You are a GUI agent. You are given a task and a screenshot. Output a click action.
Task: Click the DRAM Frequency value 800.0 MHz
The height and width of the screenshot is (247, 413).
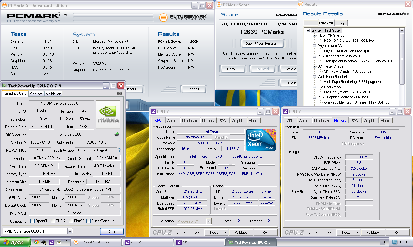[359, 157]
